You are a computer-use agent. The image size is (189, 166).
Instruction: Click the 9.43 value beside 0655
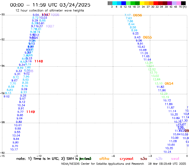coord(137,37)
